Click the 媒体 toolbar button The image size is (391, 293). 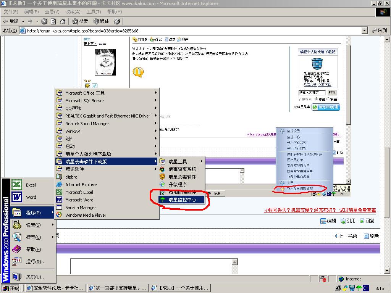101,21
